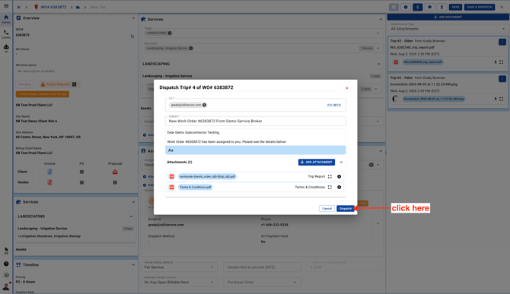This screenshot has width=510, height=294.
Task: Copy the WO number with copy icon
Action: (x=132, y=36)
